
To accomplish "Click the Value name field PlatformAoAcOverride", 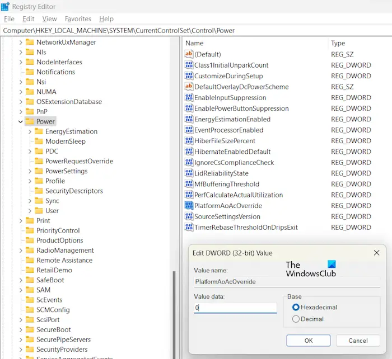I will (287, 282).
